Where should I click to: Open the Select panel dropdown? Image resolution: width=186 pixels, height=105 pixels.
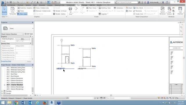tap(4, 17)
